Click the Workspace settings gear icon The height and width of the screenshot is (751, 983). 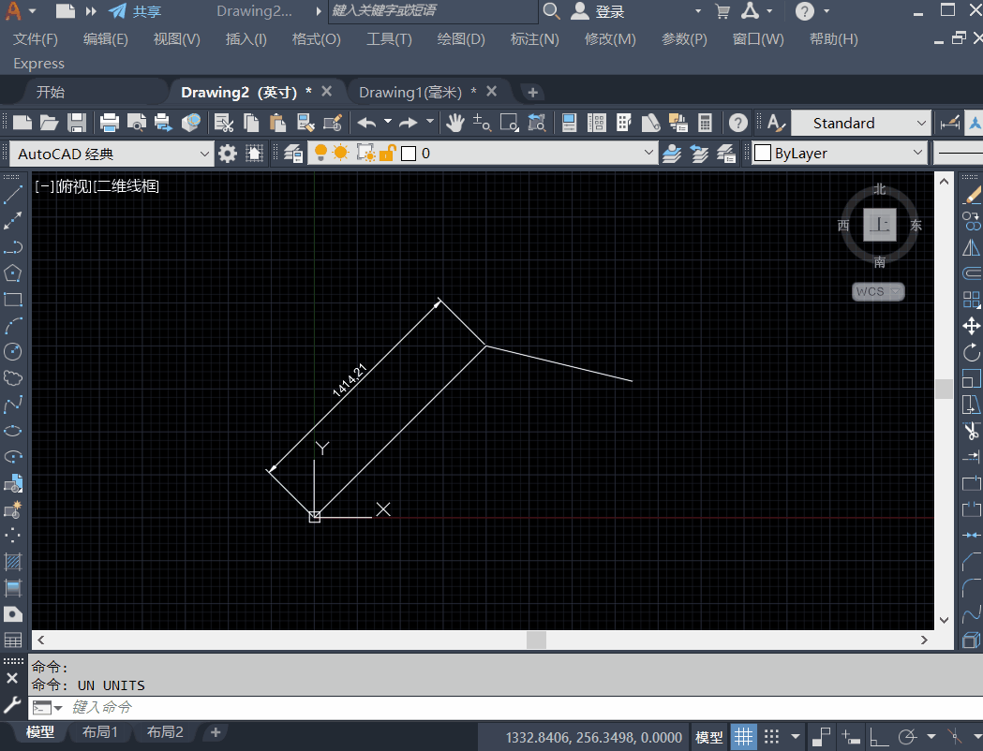coord(228,154)
